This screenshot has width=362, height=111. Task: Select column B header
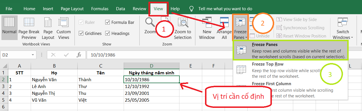(54, 66)
